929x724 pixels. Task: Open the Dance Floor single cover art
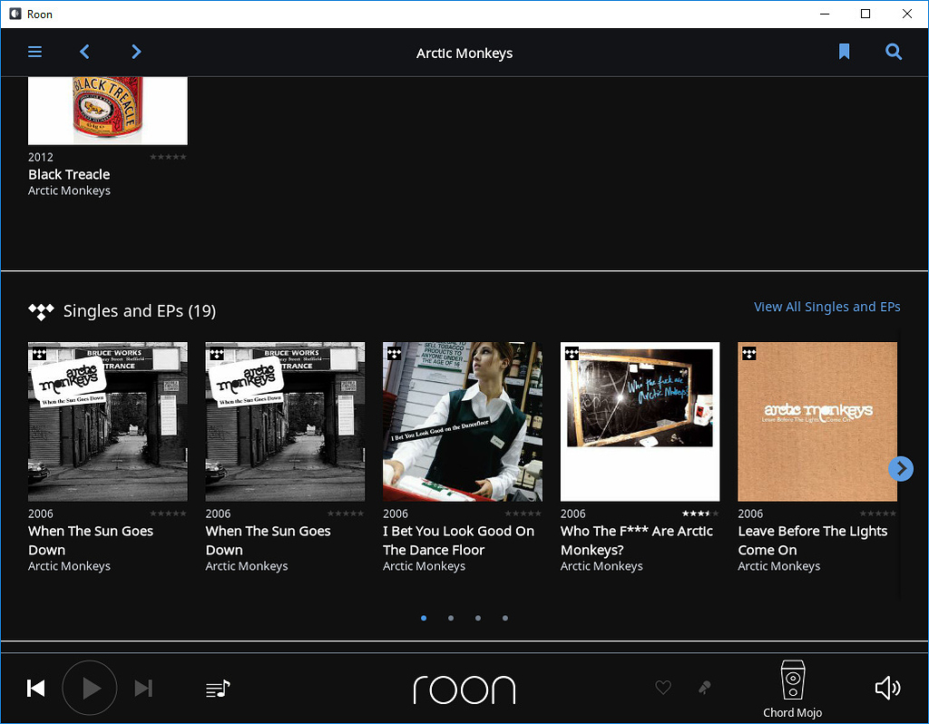click(462, 421)
